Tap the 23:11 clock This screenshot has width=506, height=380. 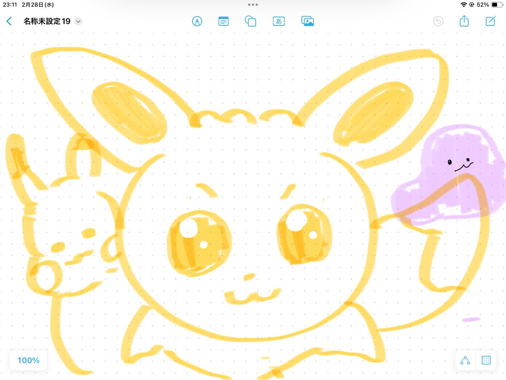[x=9, y=5]
